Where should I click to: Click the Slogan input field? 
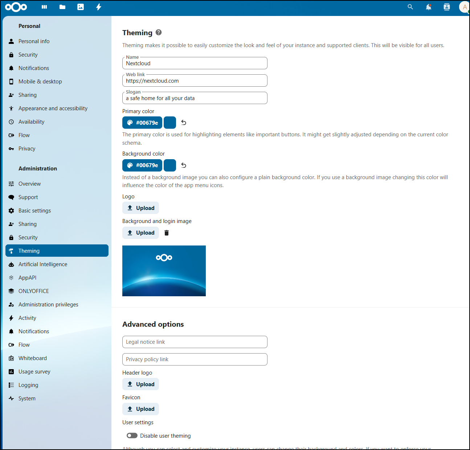(x=195, y=98)
